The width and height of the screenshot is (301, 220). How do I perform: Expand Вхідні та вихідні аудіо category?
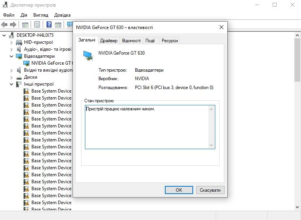[12, 70]
